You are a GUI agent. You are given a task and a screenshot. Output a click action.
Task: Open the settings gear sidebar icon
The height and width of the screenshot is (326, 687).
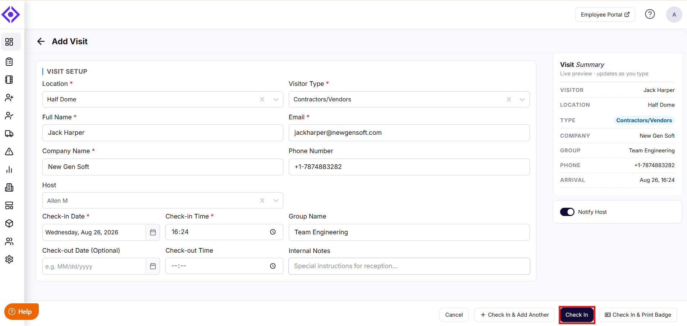(x=9, y=260)
